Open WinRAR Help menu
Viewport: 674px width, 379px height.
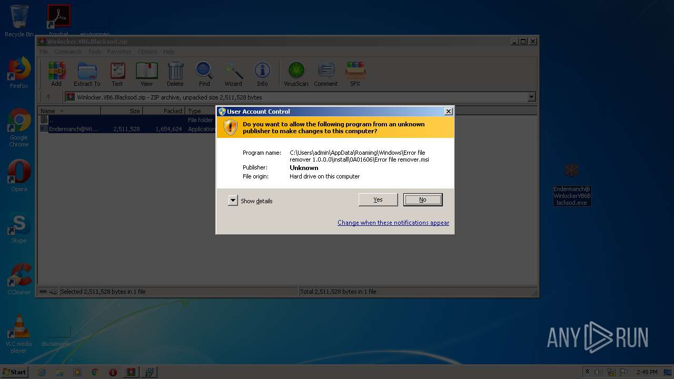pos(168,52)
